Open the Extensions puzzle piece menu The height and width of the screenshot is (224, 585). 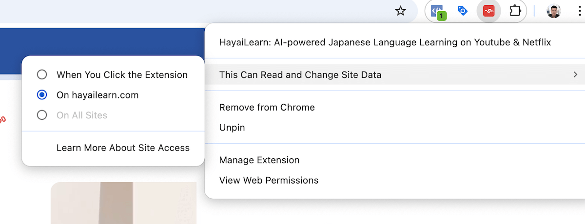click(514, 11)
